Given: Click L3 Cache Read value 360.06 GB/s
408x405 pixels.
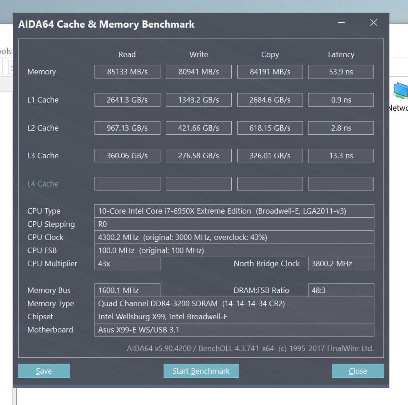Looking at the screenshot, I should point(127,156).
